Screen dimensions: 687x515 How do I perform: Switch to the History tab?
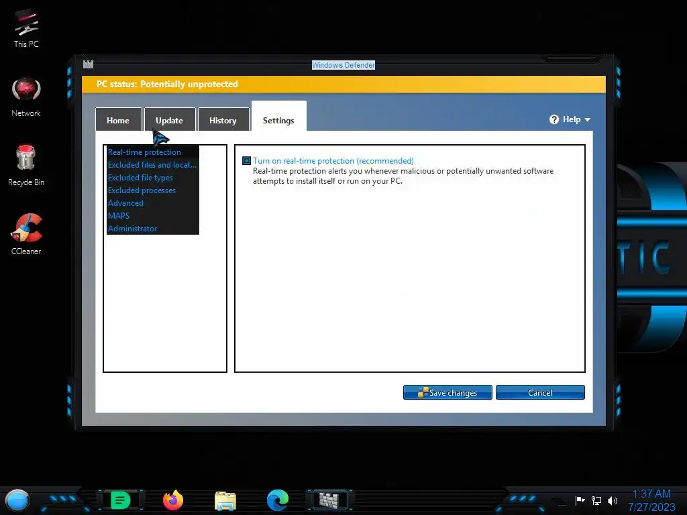click(223, 119)
